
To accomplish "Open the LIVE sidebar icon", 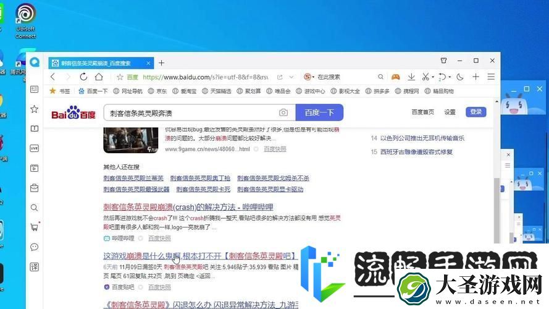I will (35, 148).
